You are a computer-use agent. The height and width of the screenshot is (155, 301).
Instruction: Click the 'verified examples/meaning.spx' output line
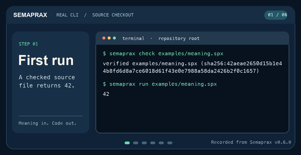pos(193,63)
